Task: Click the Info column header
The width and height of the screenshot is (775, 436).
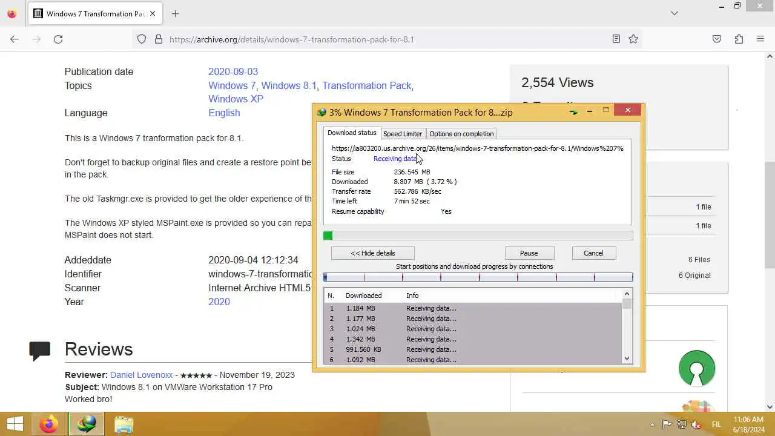Action: click(x=412, y=296)
